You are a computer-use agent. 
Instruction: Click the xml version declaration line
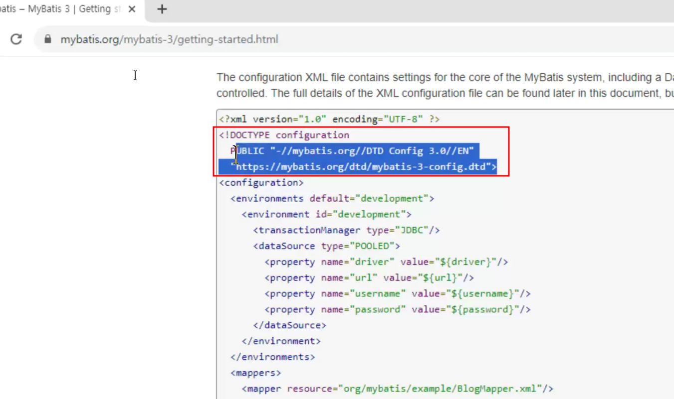click(x=329, y=119)
